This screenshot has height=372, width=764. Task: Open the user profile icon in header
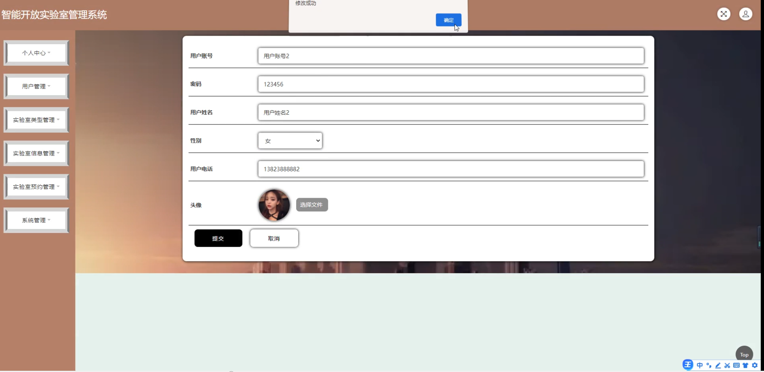(745, 14)
